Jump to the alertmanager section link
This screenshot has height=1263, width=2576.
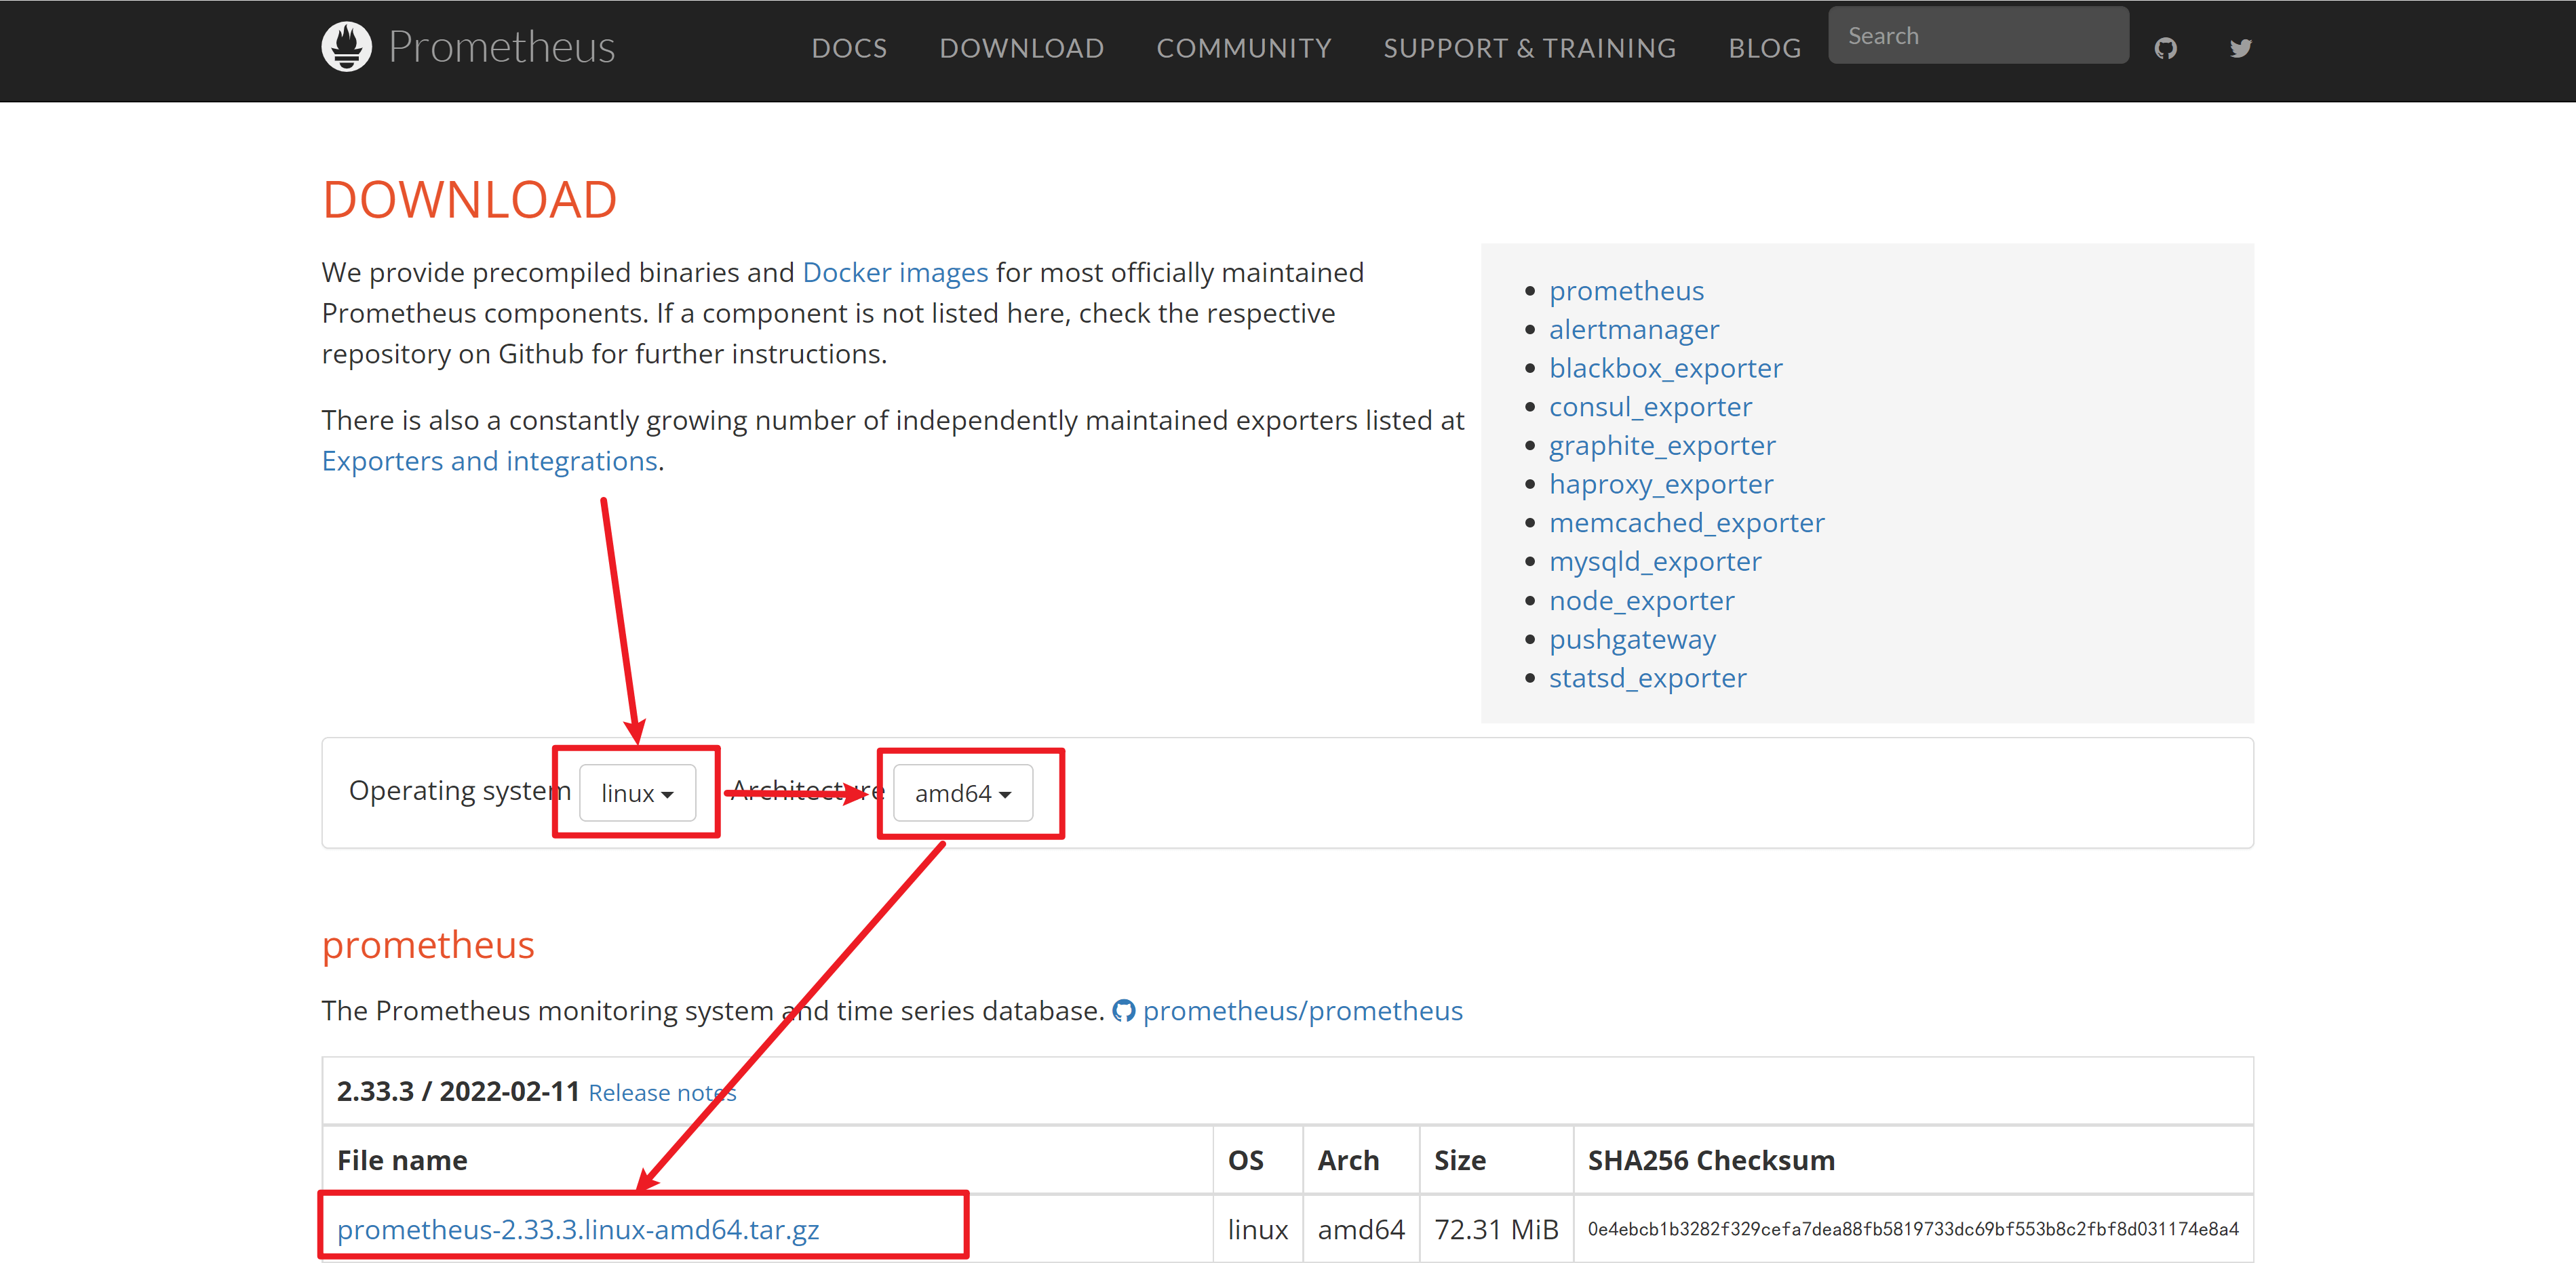click(x=1633, y=329)
